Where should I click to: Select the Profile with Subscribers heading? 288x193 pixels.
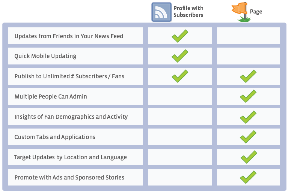point(188,12)
